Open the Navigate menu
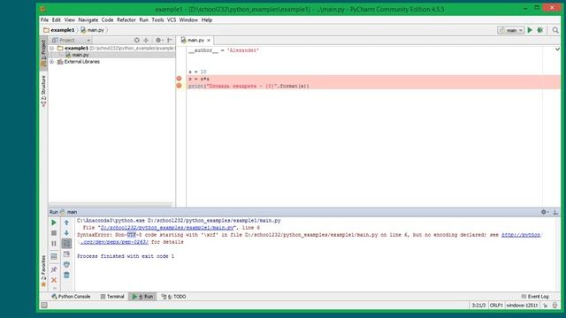Image resolution: width=566 pixels, height=318 pixels. point(88,19)
